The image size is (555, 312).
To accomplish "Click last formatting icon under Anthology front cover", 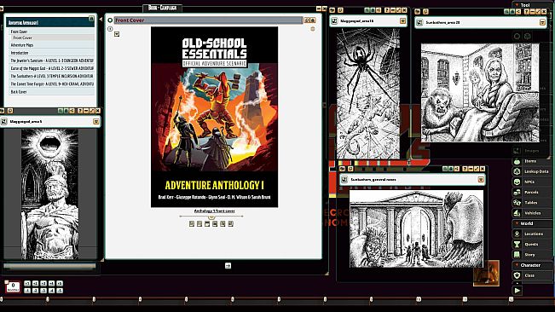I will point(231,224).
